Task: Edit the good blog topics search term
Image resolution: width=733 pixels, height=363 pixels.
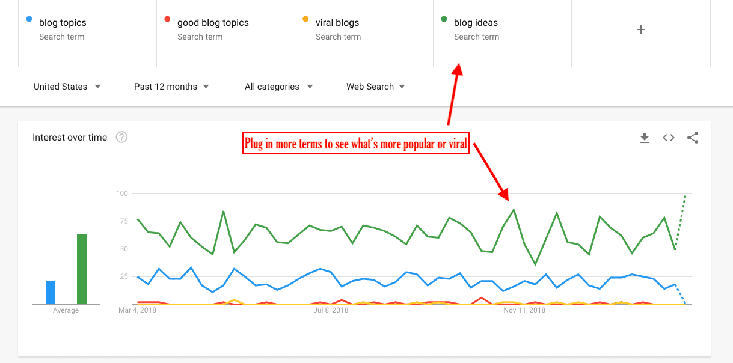Action: (x=213, y=23)
